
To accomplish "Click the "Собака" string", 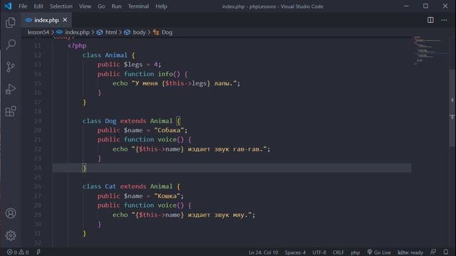I will 169,130.
